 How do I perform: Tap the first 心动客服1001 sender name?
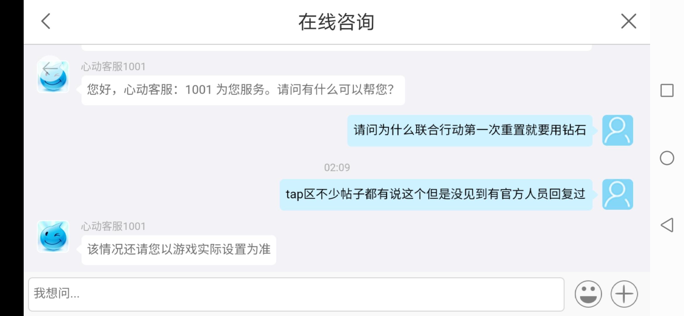click(x=113, y=67)
